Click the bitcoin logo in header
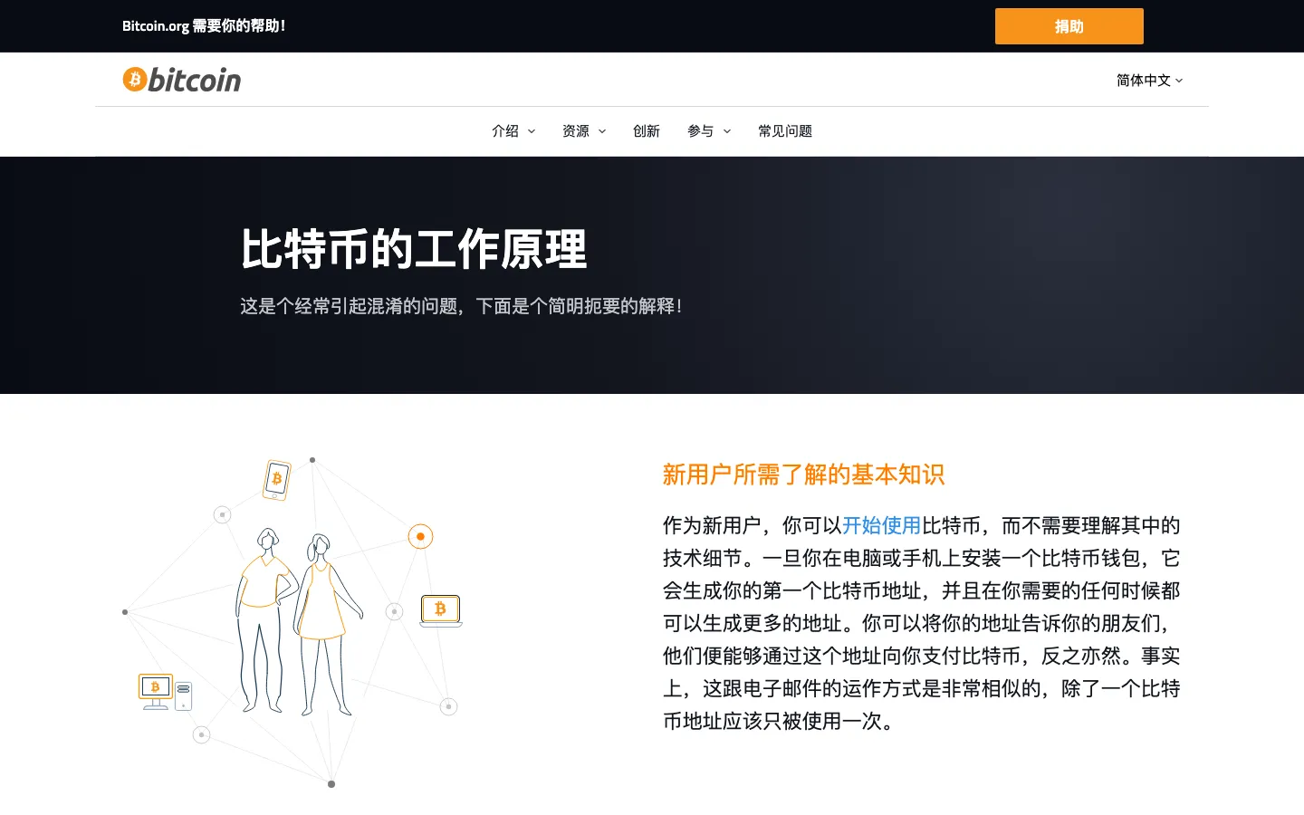The image size is (1304, 815). point(182,80)
